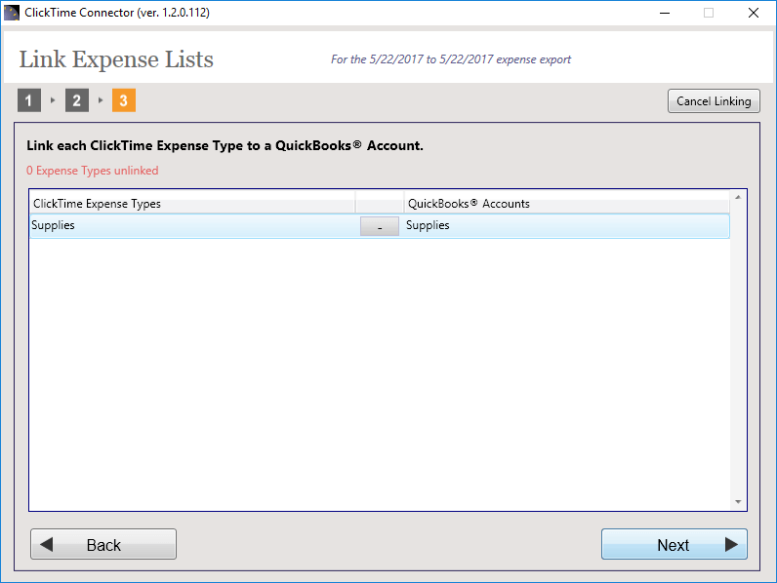777x583 pixels.
Task: Click the Cancel Linking button
Action: pos(714,101)
